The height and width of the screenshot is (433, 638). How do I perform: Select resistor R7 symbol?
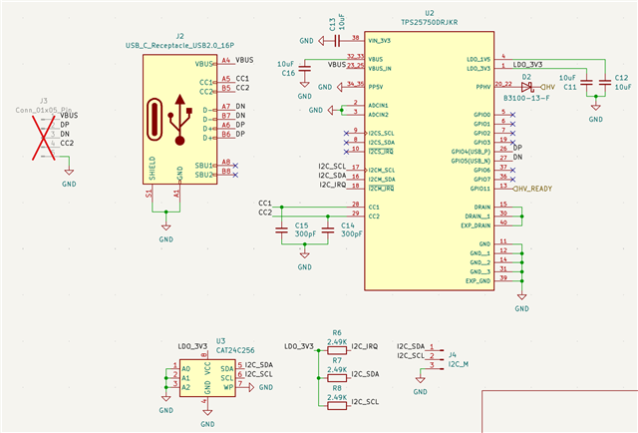(337, 378)
